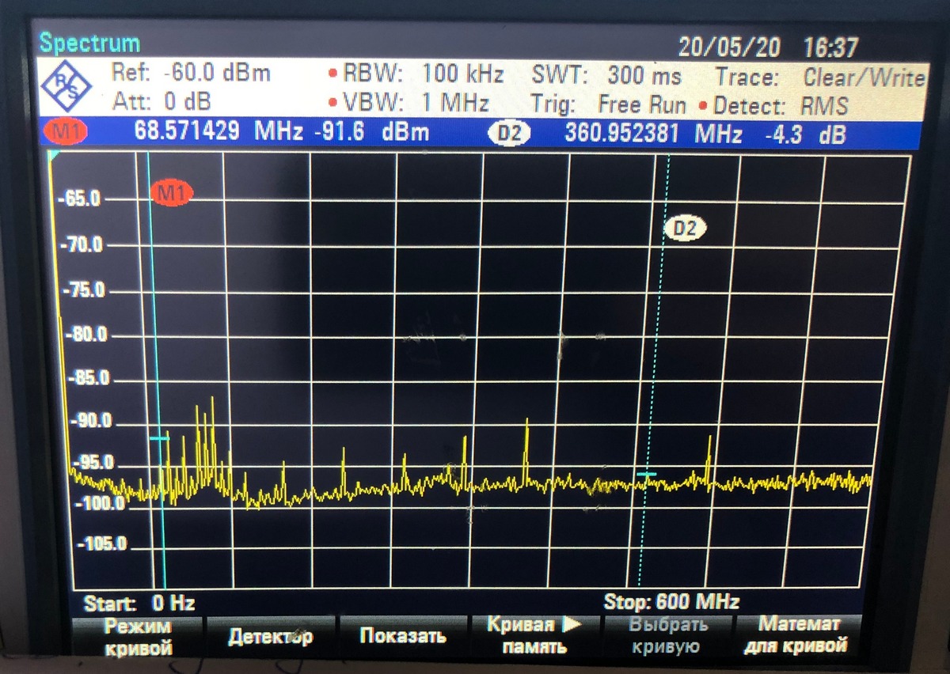The image size is (950, 674).
Task: Click the 20/05/20 date display
Action: [x=728, y=47]
